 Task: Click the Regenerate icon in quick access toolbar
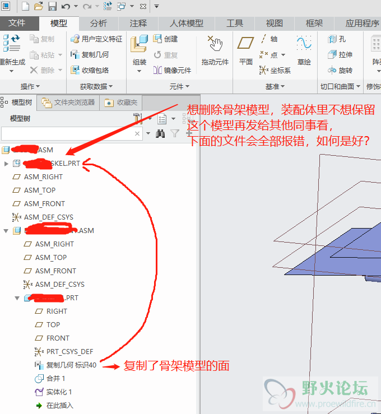(x=108, y=6)
